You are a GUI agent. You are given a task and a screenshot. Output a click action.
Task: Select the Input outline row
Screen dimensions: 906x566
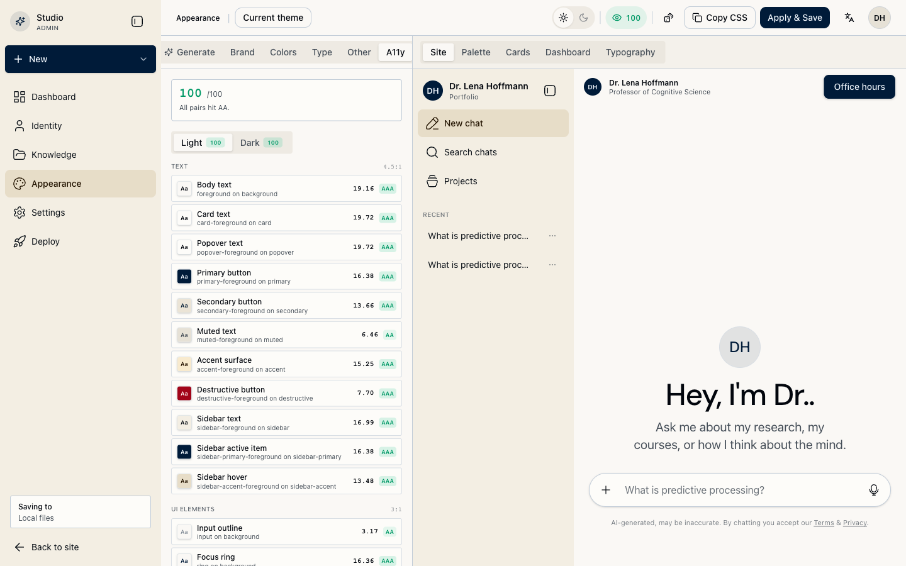(286, 532)
